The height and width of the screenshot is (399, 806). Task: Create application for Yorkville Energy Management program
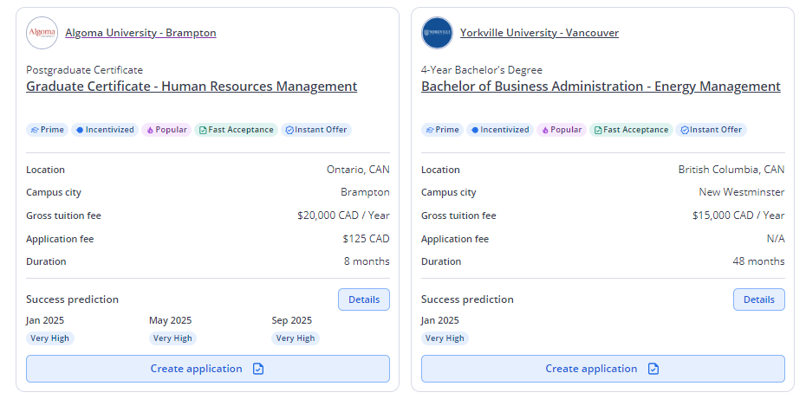point(603,369)
